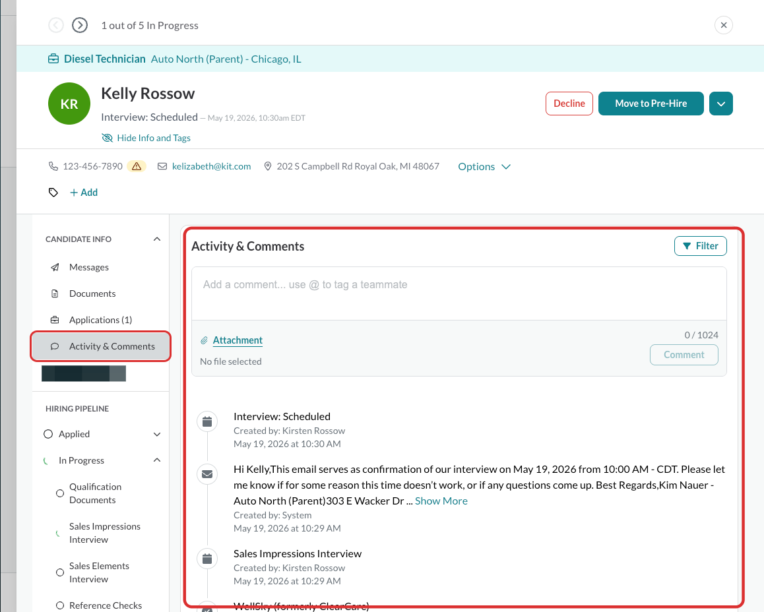Open Messages in the sidebar
The width and height of the screenshot is (764, 612).
[x=89, y=267]
